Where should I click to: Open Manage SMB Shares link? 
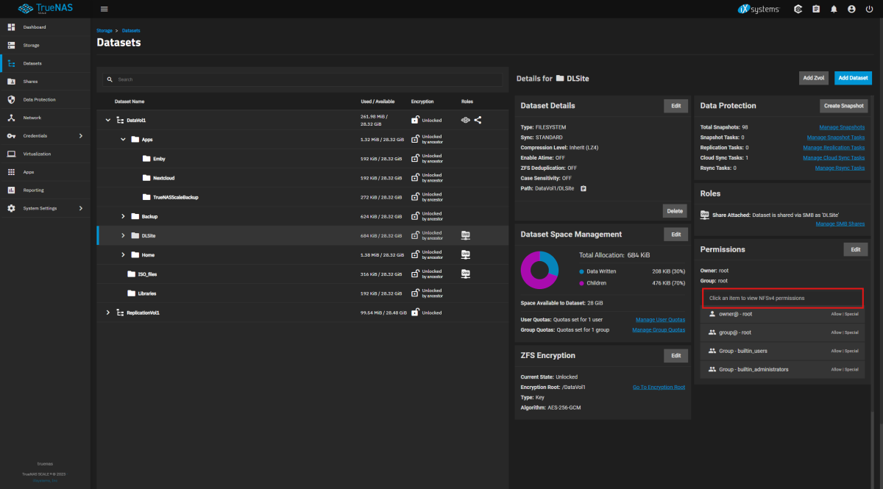click(840, 224)
